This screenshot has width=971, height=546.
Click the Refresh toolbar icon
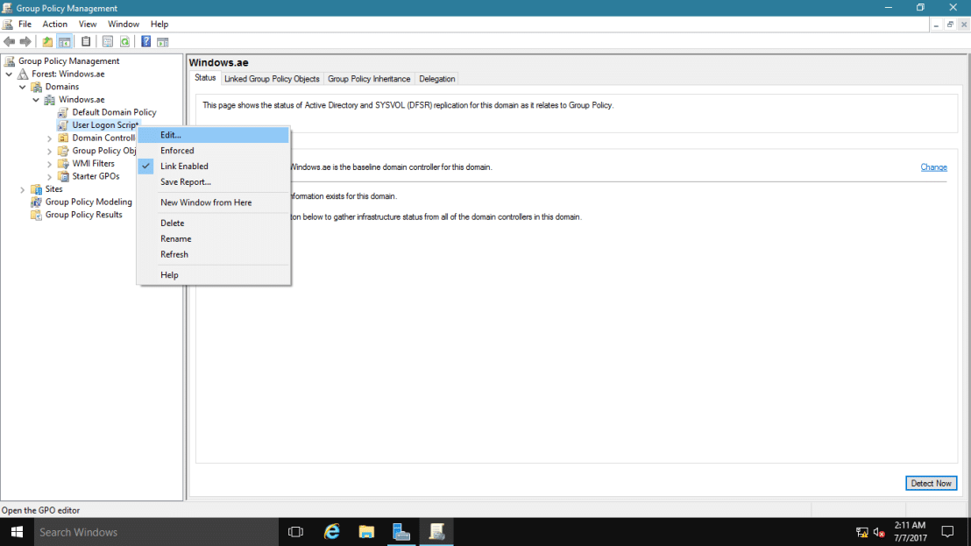(125, 41)
